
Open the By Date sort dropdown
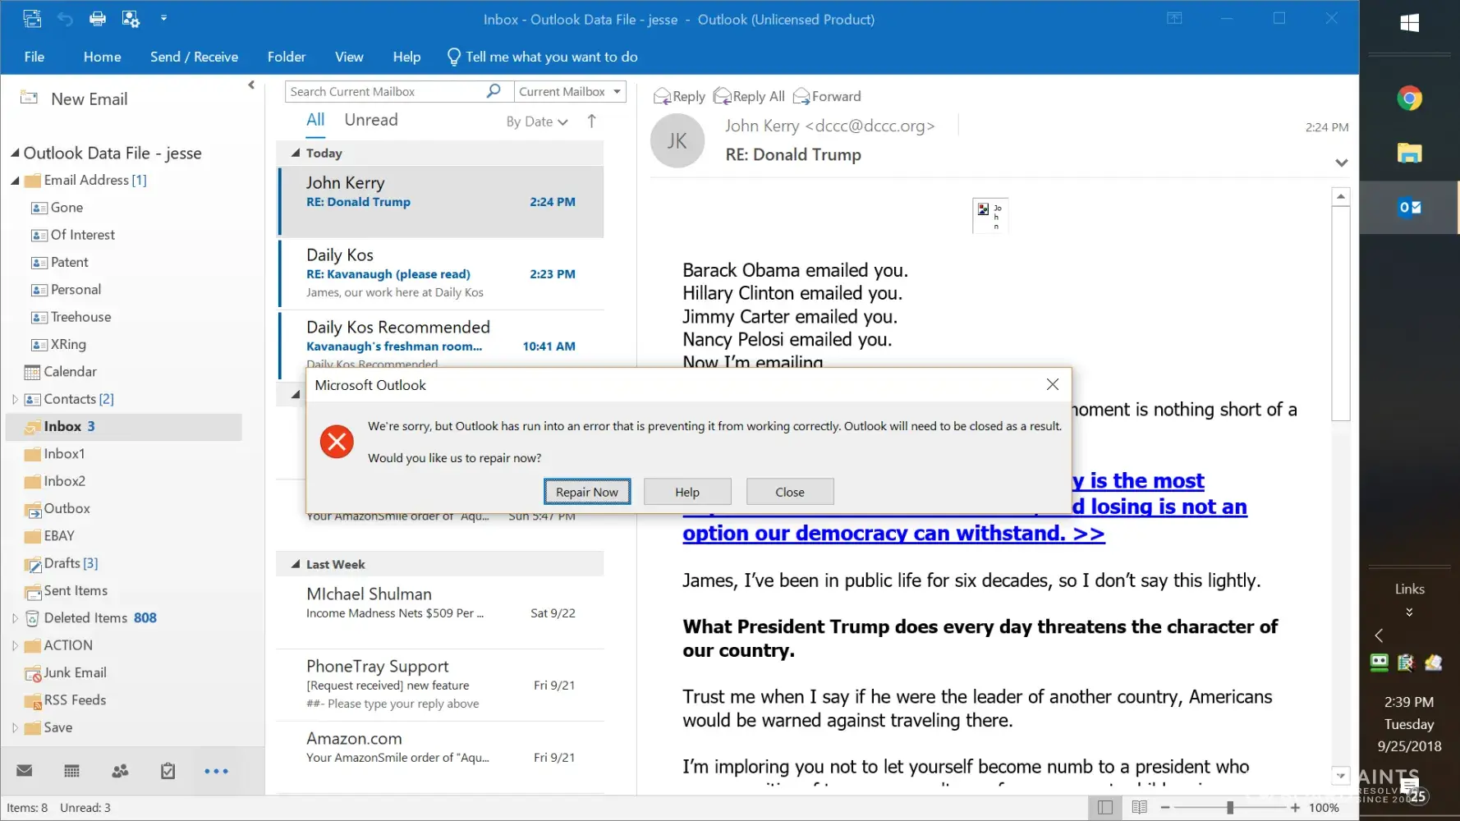(536, 122)
